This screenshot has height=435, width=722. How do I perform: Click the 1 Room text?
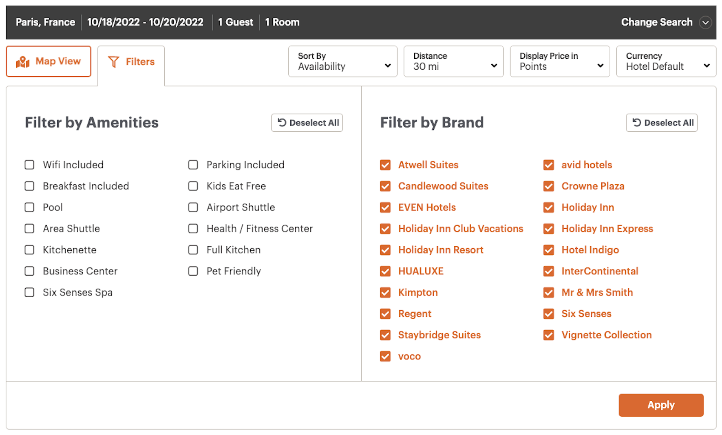[x=282, y=22]
